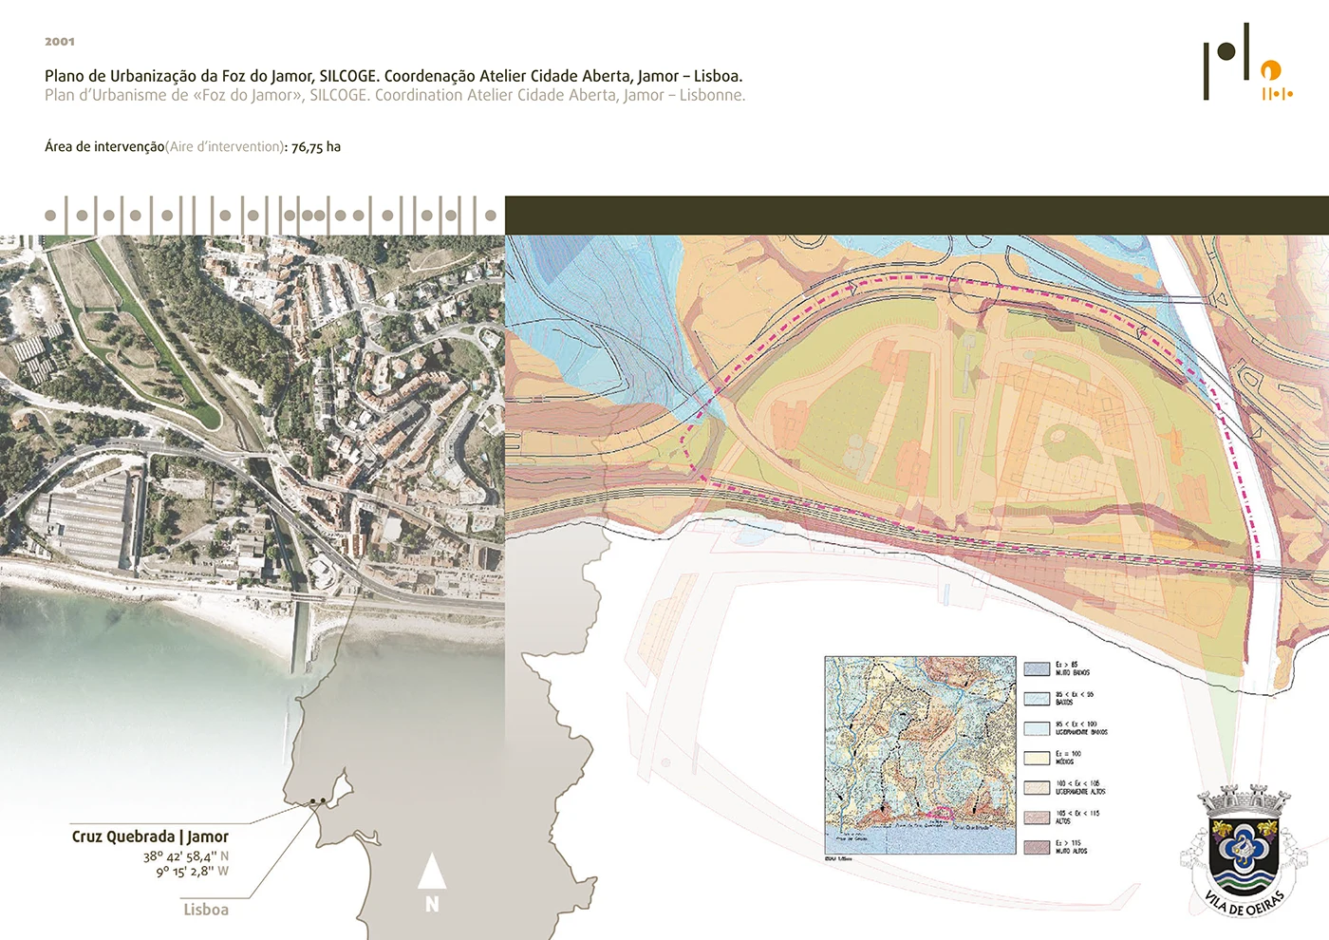
Task: Click the "Lisboa" label on the outline map
Action: click(x=206, y=910)
